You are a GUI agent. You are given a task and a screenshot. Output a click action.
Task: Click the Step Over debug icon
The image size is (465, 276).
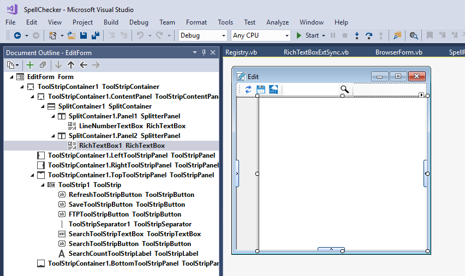click(368, 35)
